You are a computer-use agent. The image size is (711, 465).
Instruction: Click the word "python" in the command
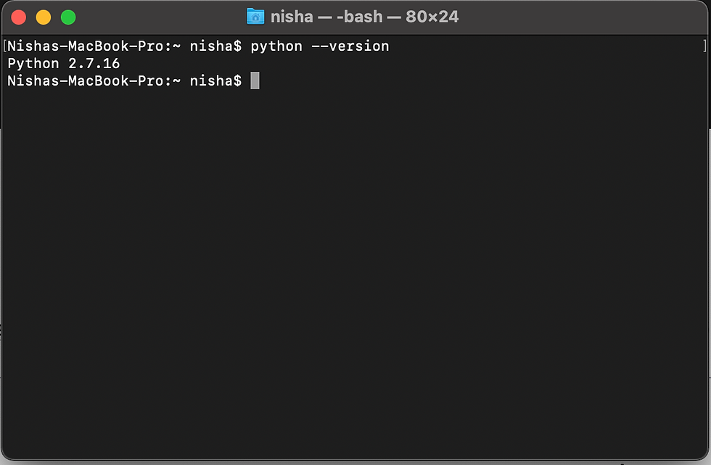276,46
